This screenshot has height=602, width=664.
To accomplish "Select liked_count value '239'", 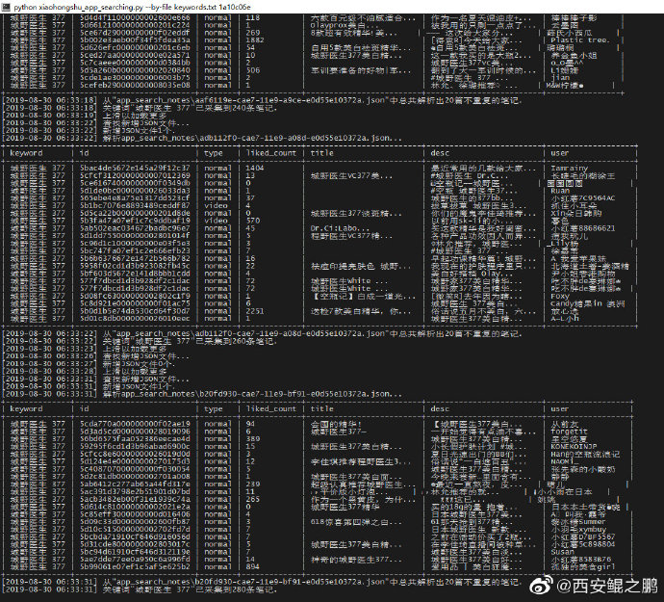I will (x=252, y=484).
